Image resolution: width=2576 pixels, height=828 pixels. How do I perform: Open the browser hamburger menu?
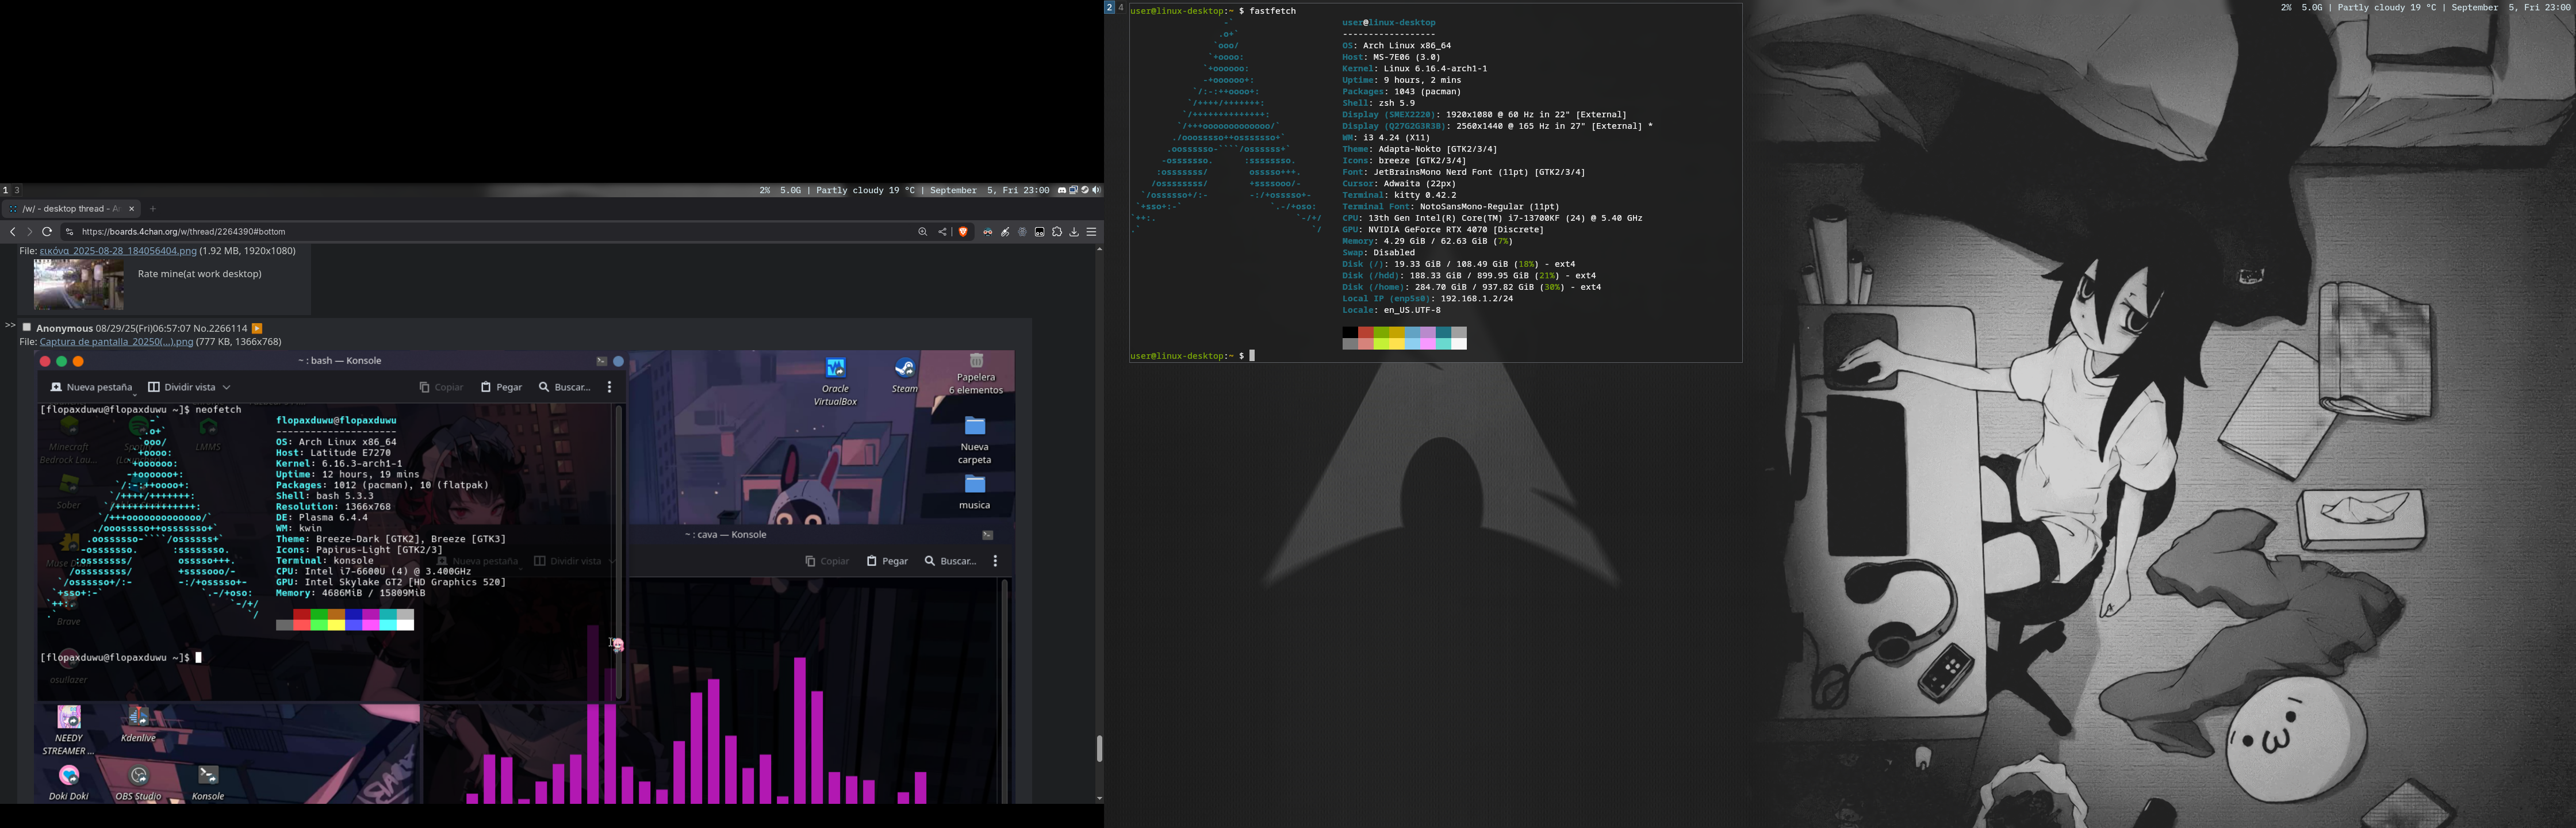click(1091, 232)
